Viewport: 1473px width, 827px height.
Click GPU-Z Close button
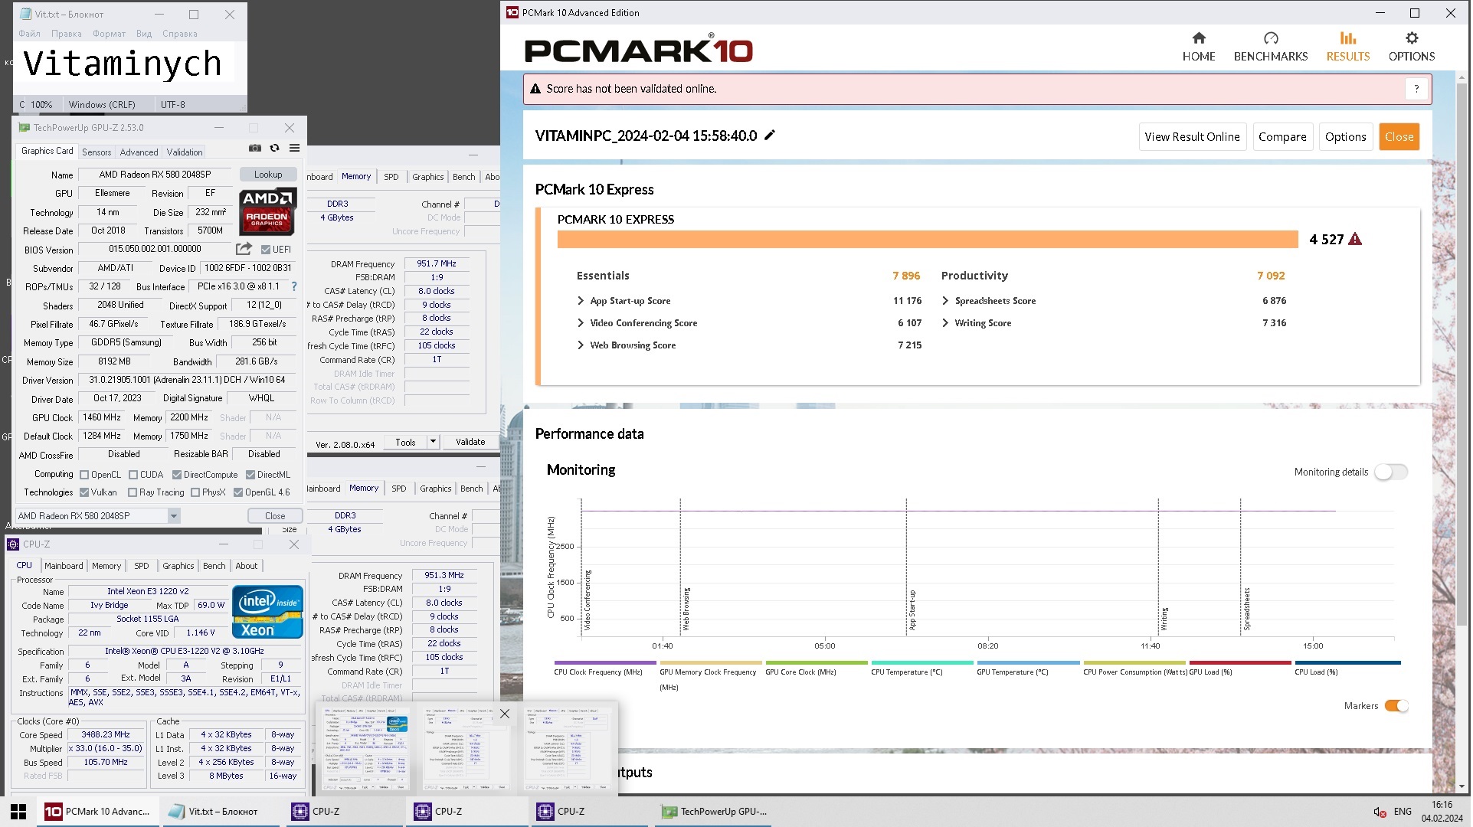tap(276, 516)
